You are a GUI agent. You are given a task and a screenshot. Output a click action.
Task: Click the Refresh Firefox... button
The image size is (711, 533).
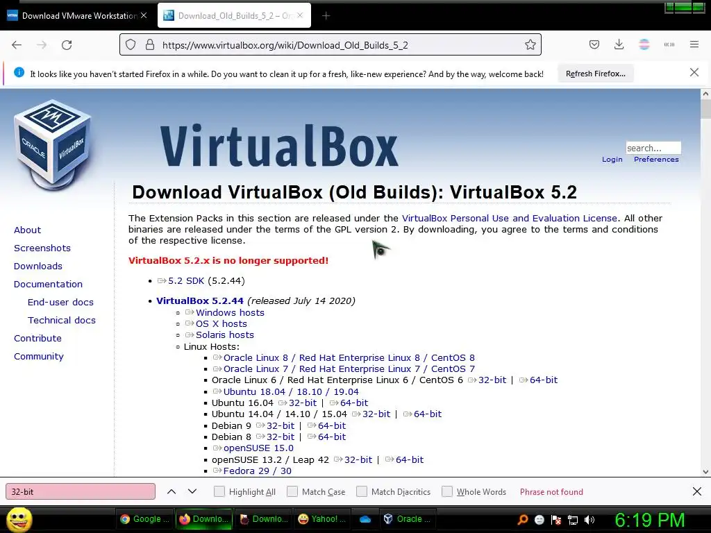pyautogui.click(x=595, y=74)
